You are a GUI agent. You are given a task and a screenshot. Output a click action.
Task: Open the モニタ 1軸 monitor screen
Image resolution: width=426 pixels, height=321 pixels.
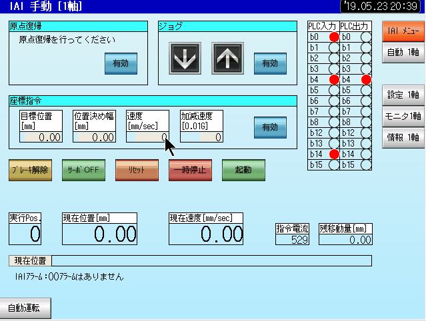point(403,117)
